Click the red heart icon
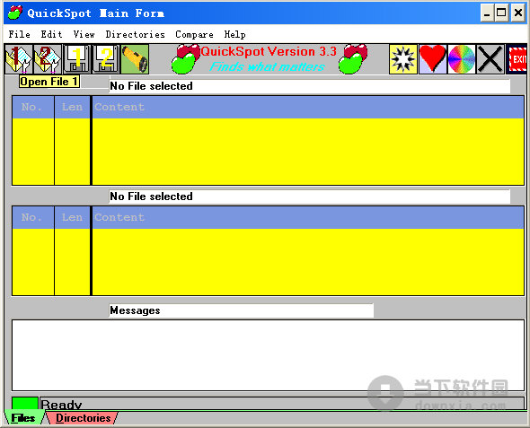 [x=432, y=59]
